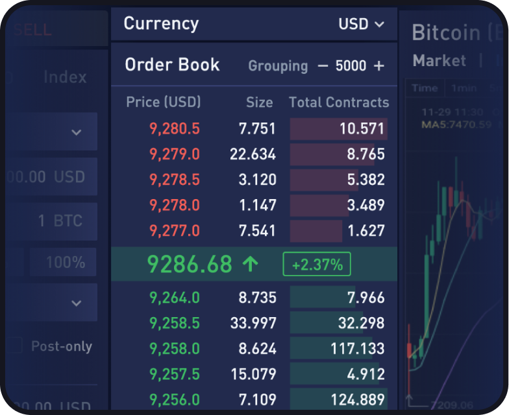Image resolution: width=509 pixels, height=415 pixels.
Task: Click size value 33.997
Action: [x=253, y=323]
